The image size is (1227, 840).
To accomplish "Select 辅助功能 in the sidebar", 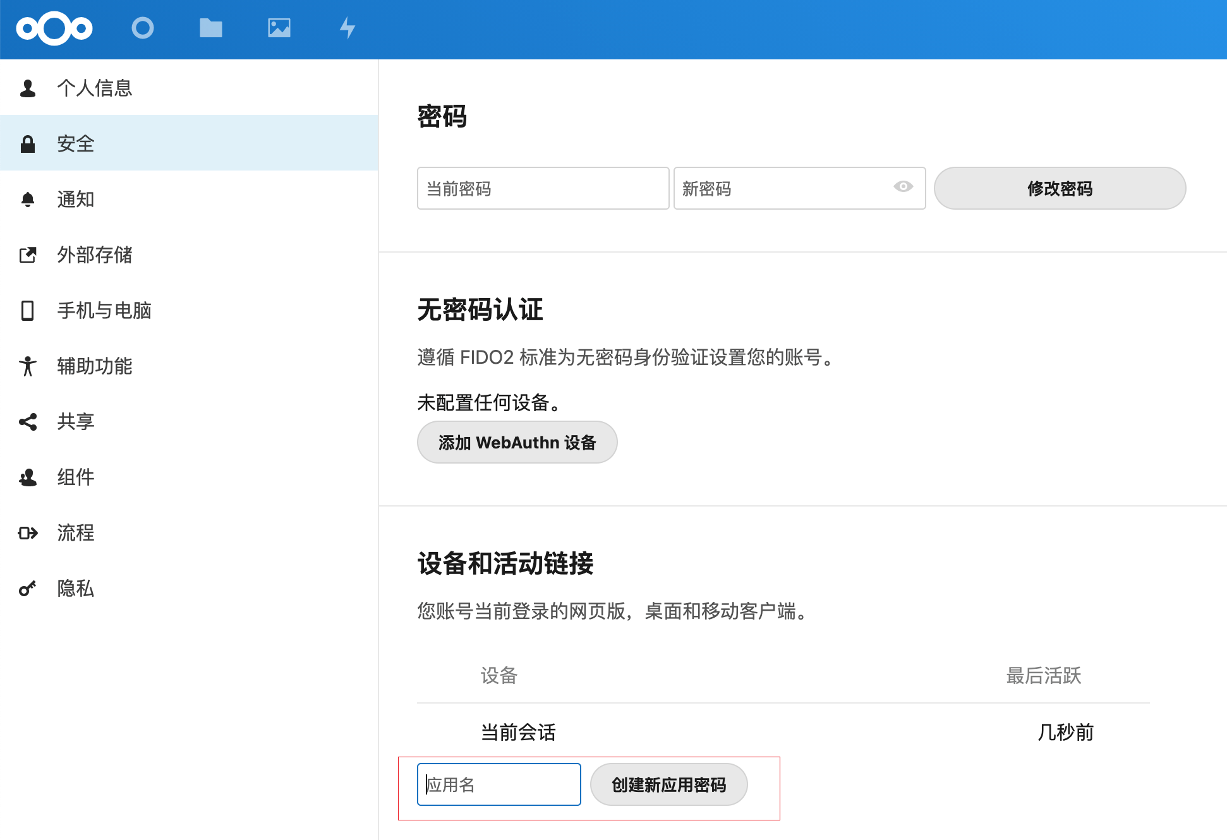I will coord(95,366).
